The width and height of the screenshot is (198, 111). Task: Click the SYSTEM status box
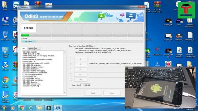(x=28, y=28)
